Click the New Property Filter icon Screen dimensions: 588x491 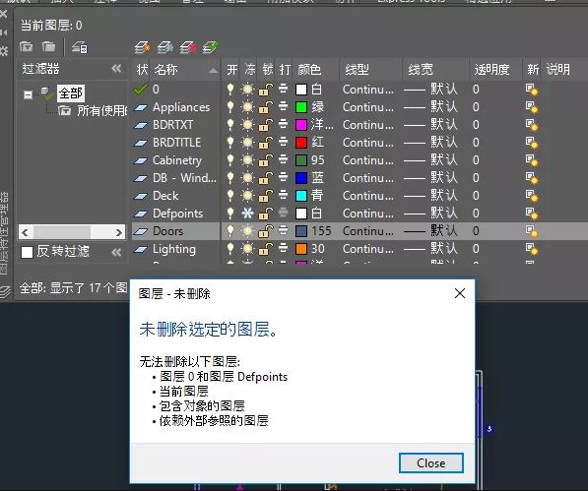tap(26, 47)
